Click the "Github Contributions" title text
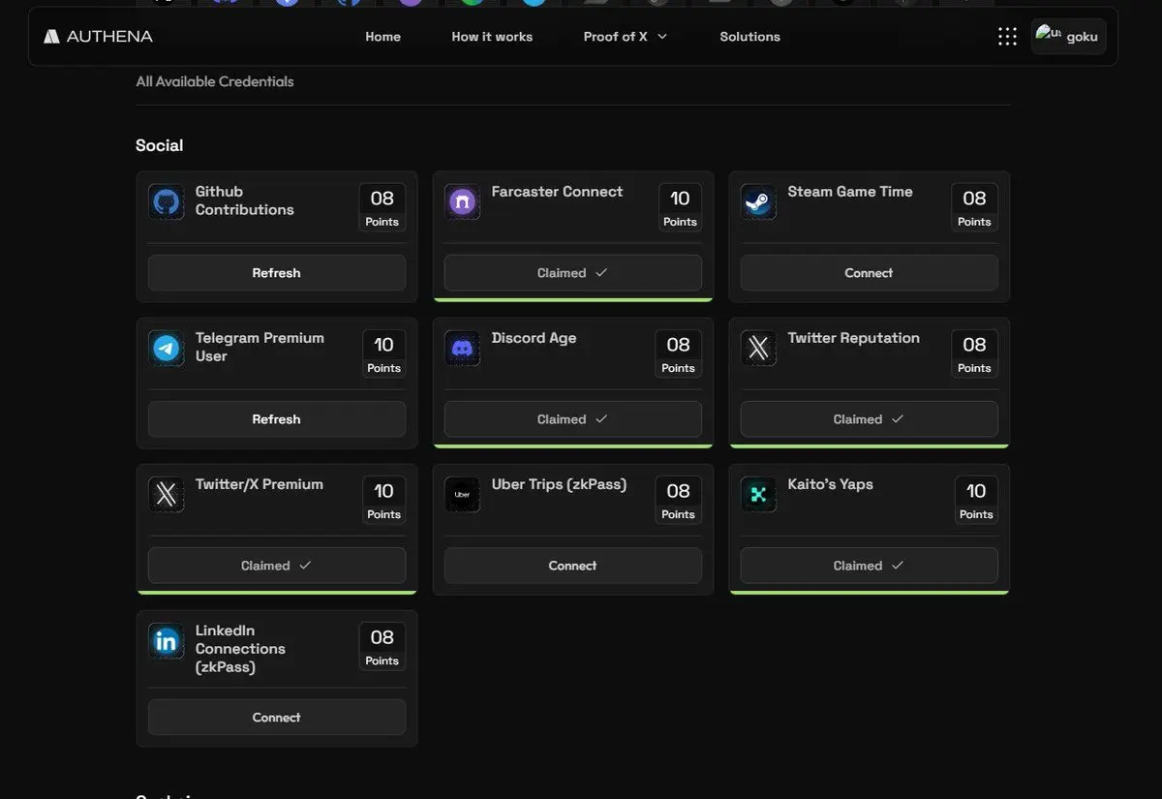Image resolution: width=1162 pixels, height=799 pixels. pos(244,200)
